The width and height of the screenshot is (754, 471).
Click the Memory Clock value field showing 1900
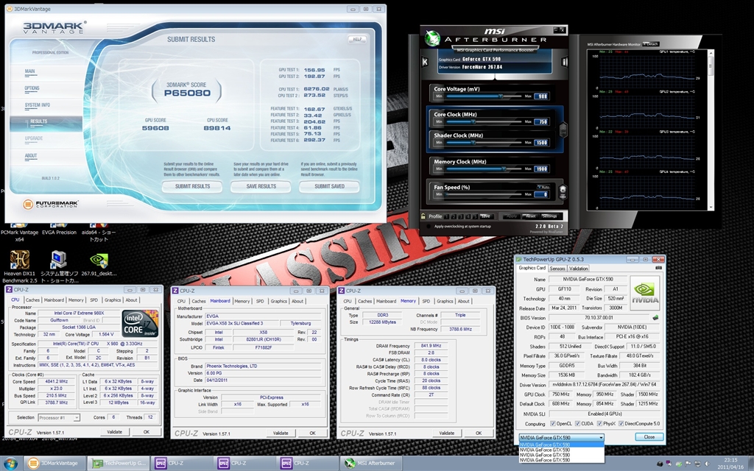541,169
